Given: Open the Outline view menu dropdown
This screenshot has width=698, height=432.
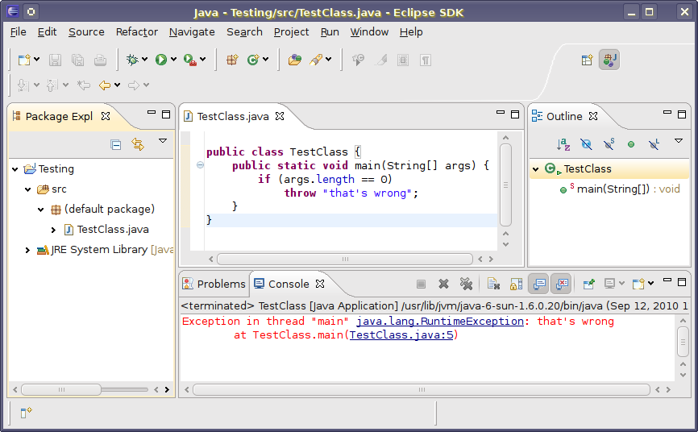Looking at the screenshot, I should [678, 142].
